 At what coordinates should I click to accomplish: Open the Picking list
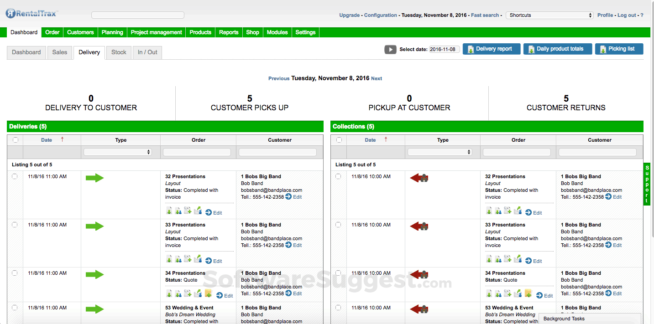pyautogui.click(x=619, y=49)
